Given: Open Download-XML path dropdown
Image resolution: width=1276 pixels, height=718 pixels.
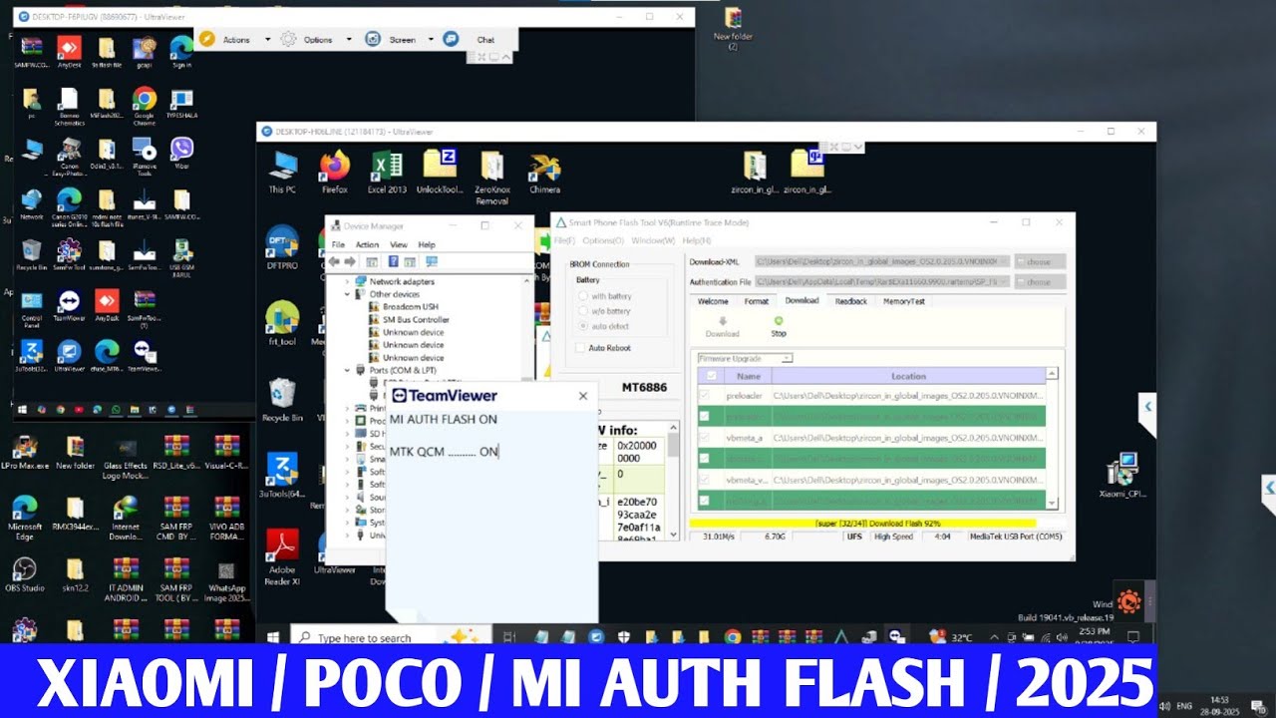Looking at the screenshot, I should 1004,261.
